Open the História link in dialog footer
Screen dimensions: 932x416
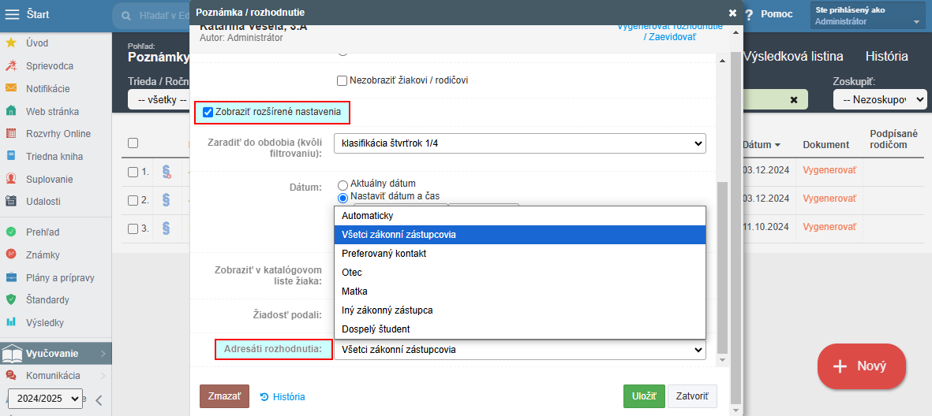click(x=283, y=397)
